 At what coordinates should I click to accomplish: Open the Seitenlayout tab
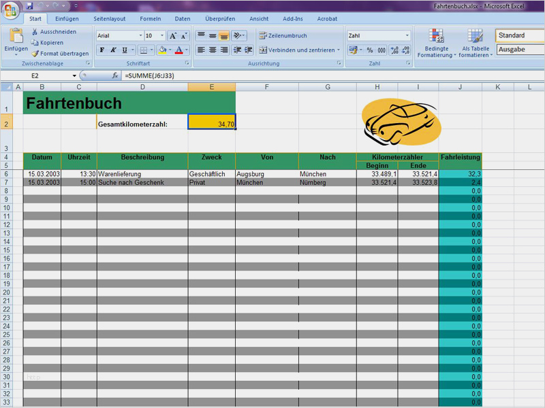click(x=109, y=19)
